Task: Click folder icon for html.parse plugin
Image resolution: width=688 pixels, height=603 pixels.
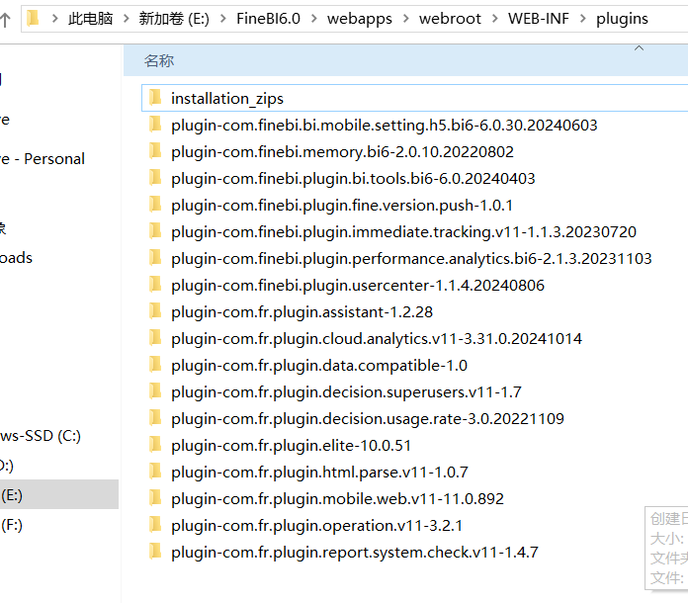Action: pyautogui.click(x=155, y=472)
